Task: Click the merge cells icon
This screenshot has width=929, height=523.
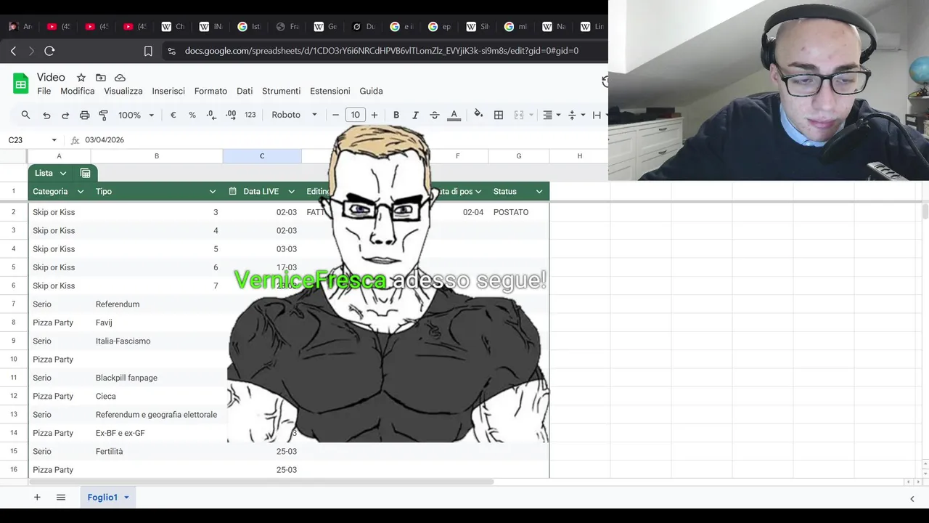Action: pyautogui.click(x=519, y=115)
